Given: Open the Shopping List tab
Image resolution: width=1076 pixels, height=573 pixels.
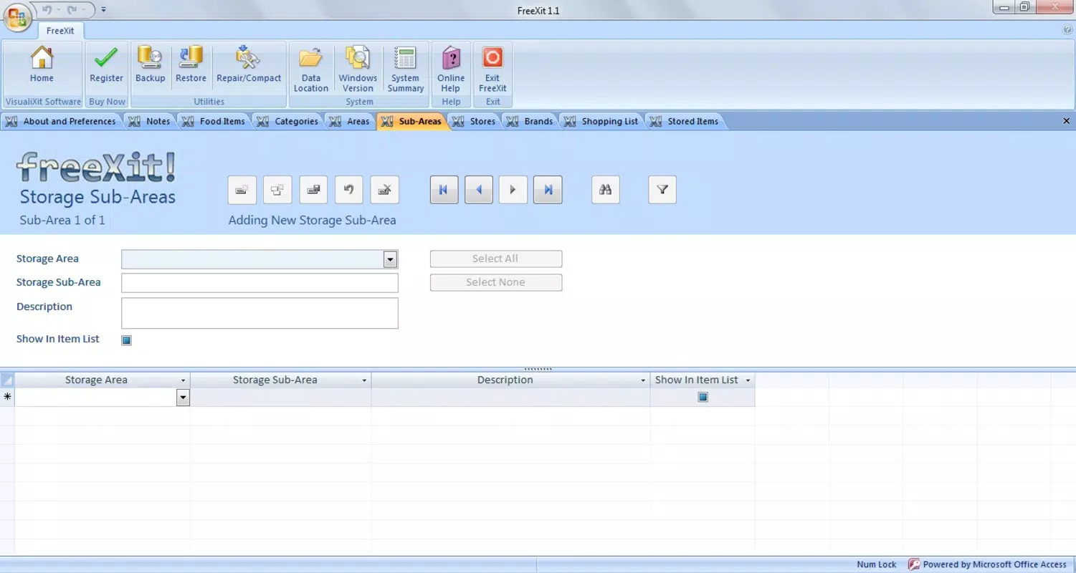Looking at the screenshot, I should point(601,121).
